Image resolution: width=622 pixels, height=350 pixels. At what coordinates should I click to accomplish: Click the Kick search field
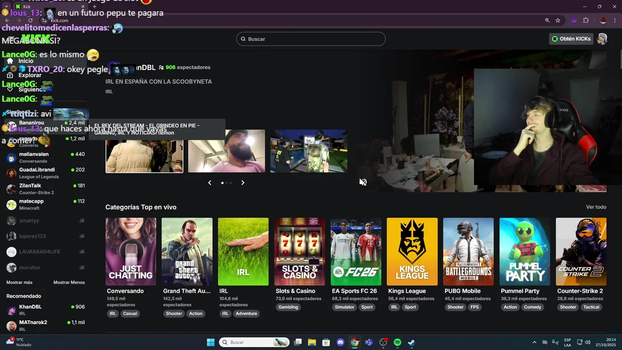[x=311, y=39]
